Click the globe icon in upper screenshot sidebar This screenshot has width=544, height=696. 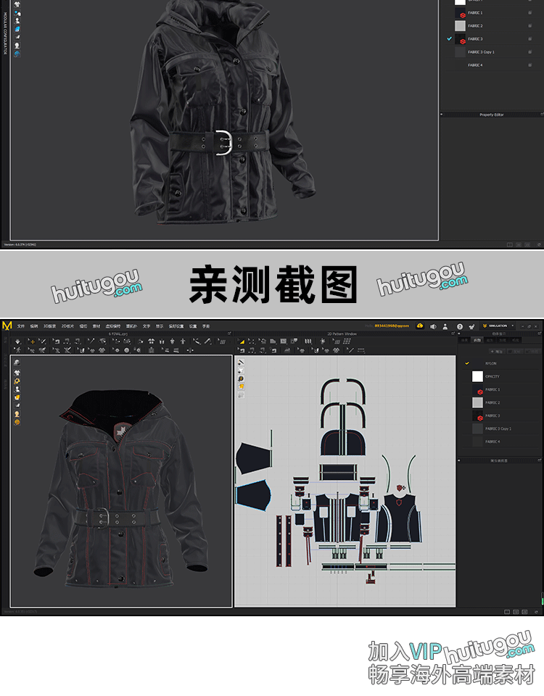click(17, 54)
